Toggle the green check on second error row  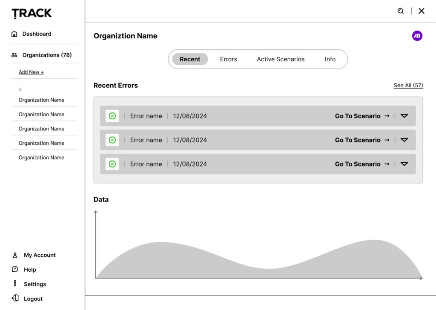(112, 140)
